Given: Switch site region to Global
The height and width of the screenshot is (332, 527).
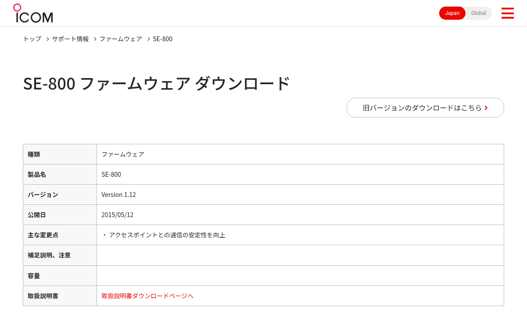Looking at the screenshot, I should [479, 13].
